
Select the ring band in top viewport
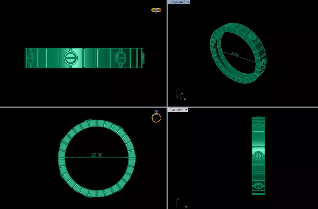[85, 58]
